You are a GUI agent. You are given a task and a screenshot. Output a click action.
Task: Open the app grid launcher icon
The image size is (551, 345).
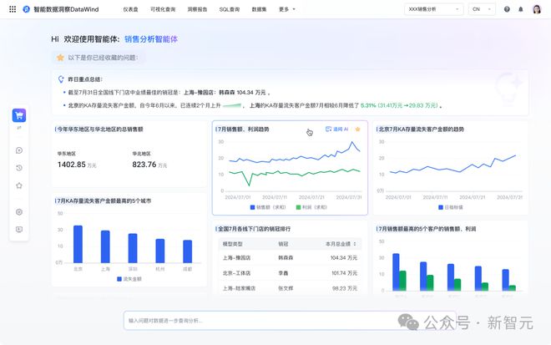click(13, 9)
